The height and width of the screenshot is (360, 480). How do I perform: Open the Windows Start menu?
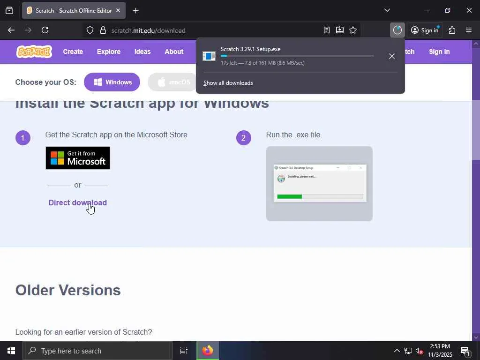click(x=11, y=351)
